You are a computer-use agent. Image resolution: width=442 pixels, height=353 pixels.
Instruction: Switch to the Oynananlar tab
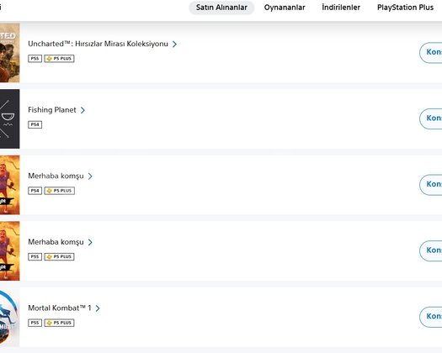pyautogui.click(x=285, y=8)
